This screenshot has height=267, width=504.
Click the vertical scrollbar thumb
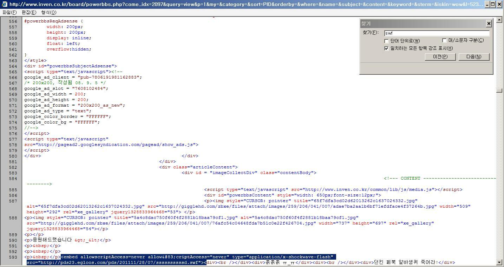499,90
